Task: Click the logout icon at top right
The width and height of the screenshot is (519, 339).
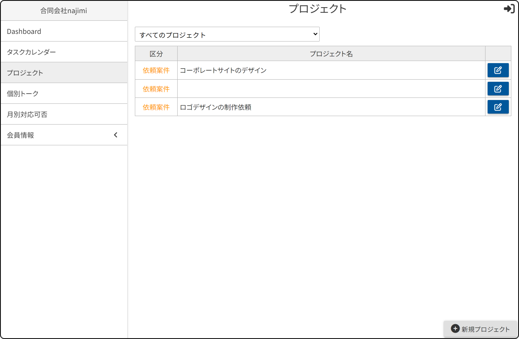Action: [509, 9]
